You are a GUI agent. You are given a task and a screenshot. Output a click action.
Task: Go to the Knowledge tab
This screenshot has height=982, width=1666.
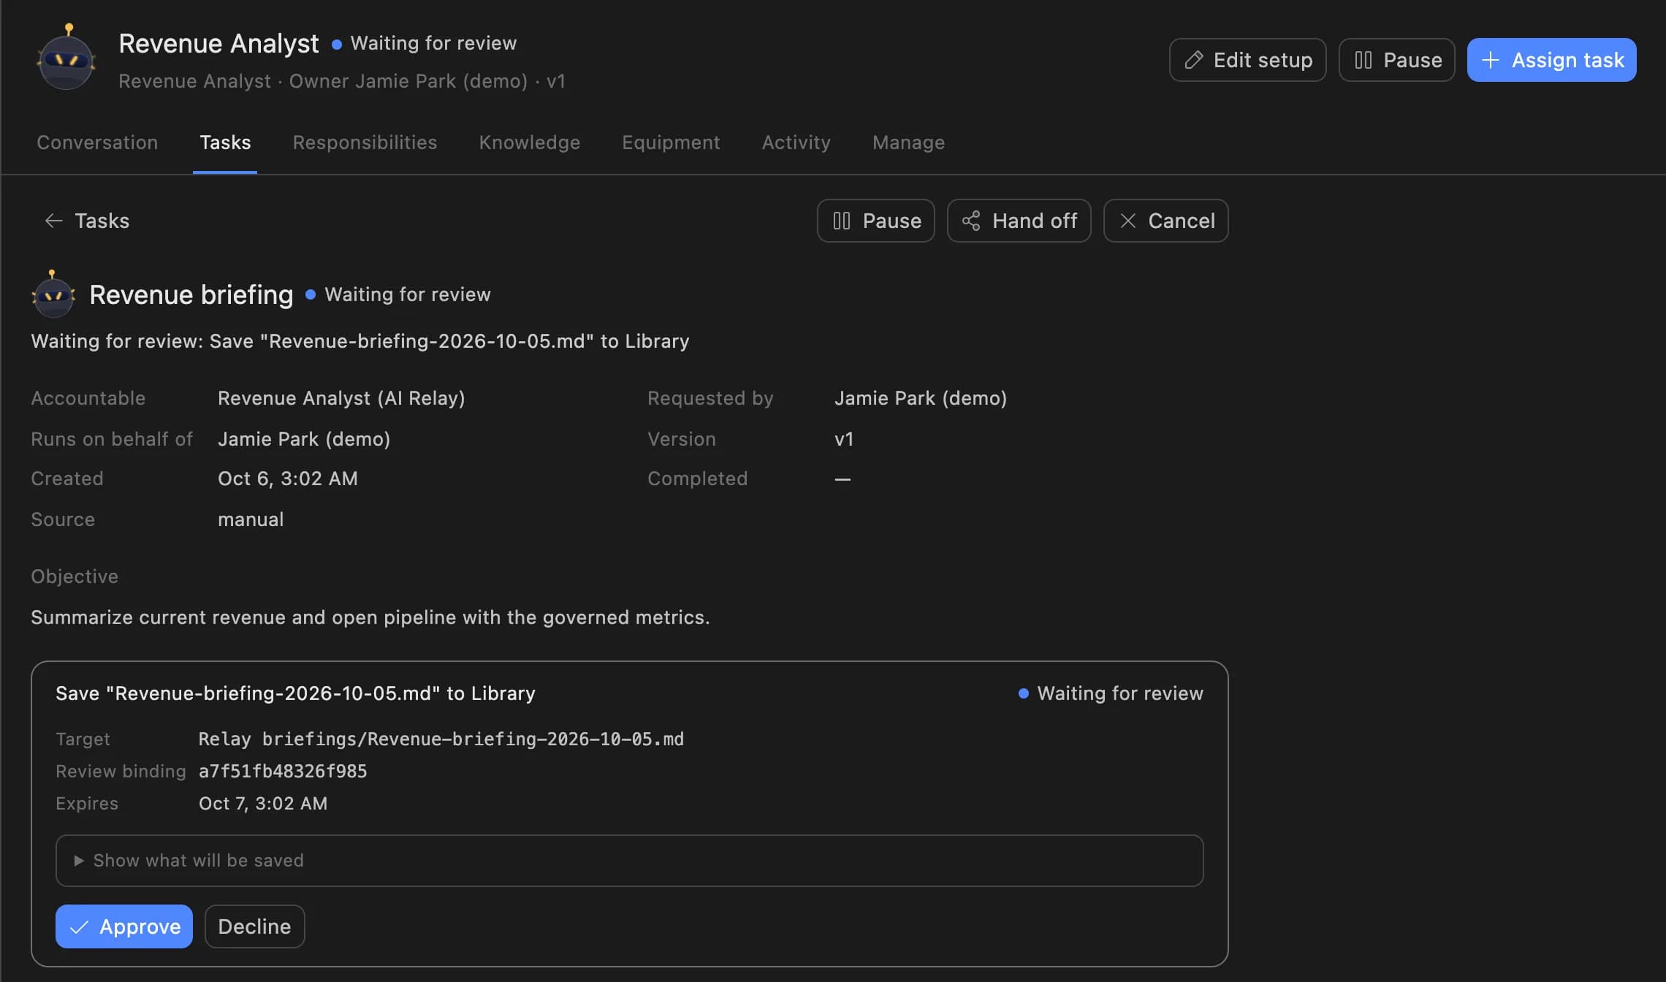click(x=529, y=142)
